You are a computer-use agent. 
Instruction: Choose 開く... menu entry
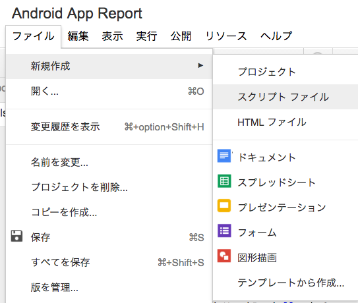(x=109, y=92)
